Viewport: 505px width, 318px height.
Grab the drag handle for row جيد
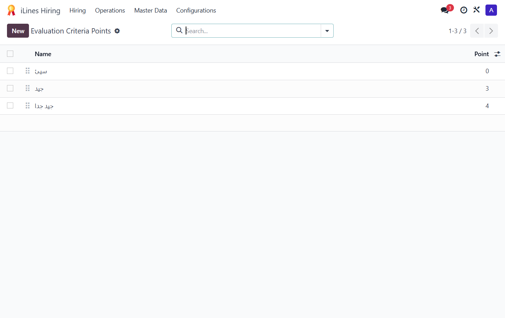[28, 89]
